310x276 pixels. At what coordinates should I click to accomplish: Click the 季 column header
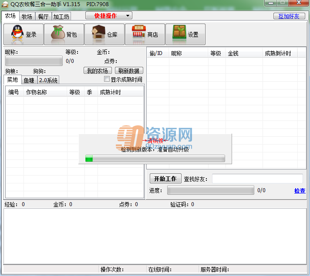click(x=91, y=92)
